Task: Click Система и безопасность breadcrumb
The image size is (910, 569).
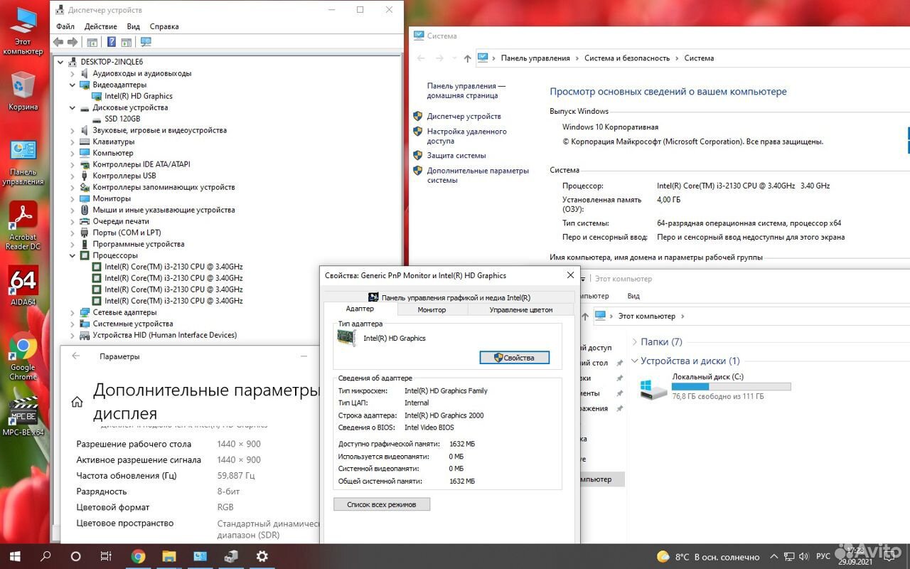Action: (x=627, y=58)
